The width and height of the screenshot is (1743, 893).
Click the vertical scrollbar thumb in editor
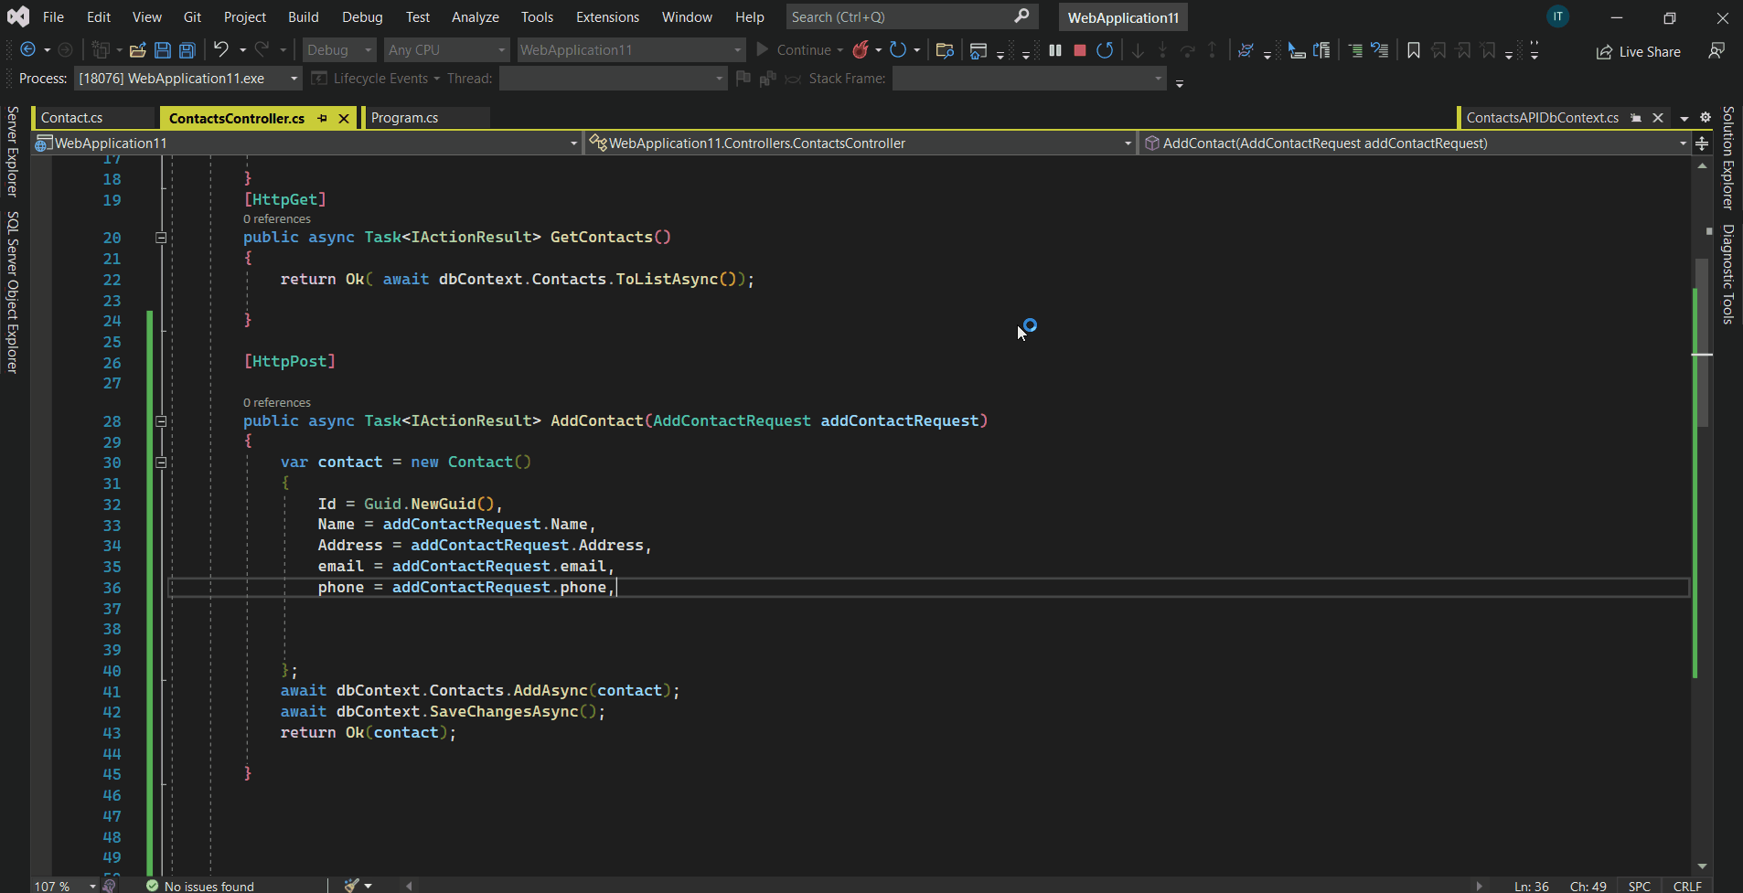point(1701,343)
